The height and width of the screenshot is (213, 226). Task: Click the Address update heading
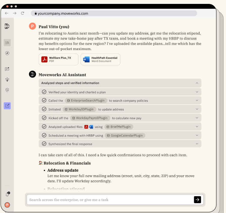coord(63,170)
